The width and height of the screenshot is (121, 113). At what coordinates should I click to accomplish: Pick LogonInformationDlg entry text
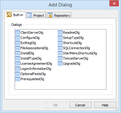point(36,69)
